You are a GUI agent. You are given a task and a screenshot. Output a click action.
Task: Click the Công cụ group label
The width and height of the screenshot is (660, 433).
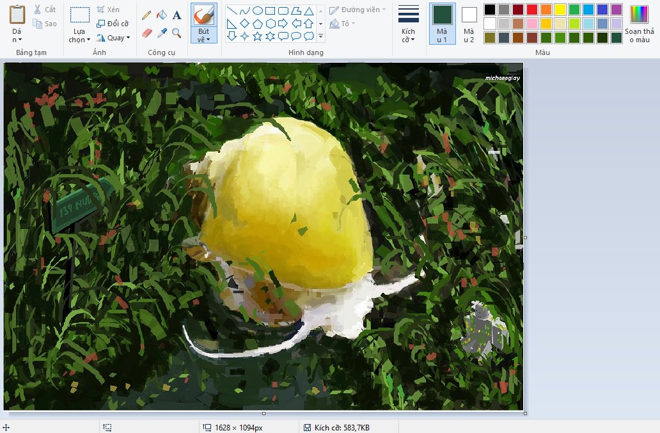(x=162, y=52)
